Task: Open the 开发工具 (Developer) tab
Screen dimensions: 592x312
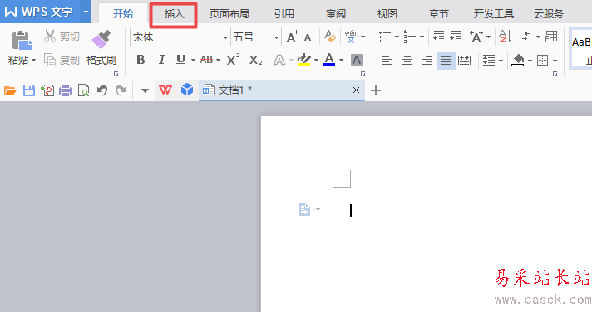Action: coord(493,14)
